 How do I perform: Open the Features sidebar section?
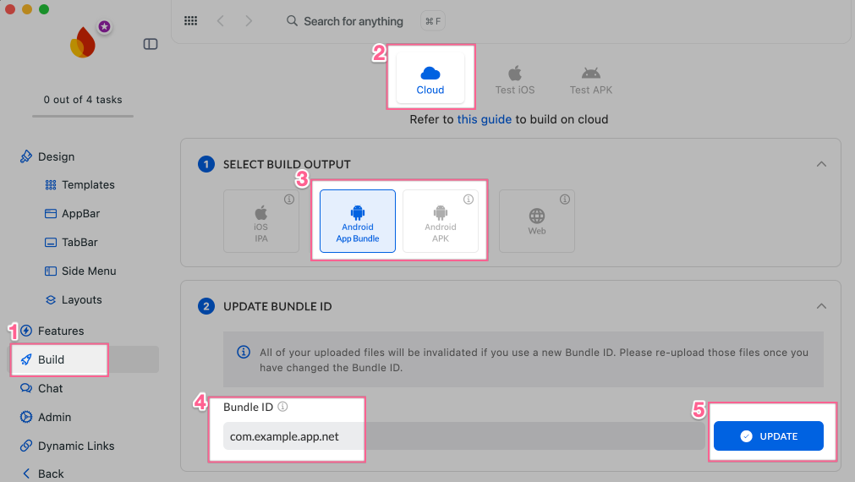(61, 331)
